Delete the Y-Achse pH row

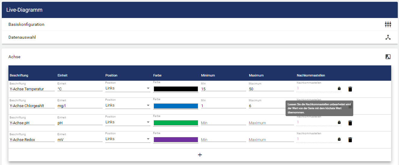[350, 123]
